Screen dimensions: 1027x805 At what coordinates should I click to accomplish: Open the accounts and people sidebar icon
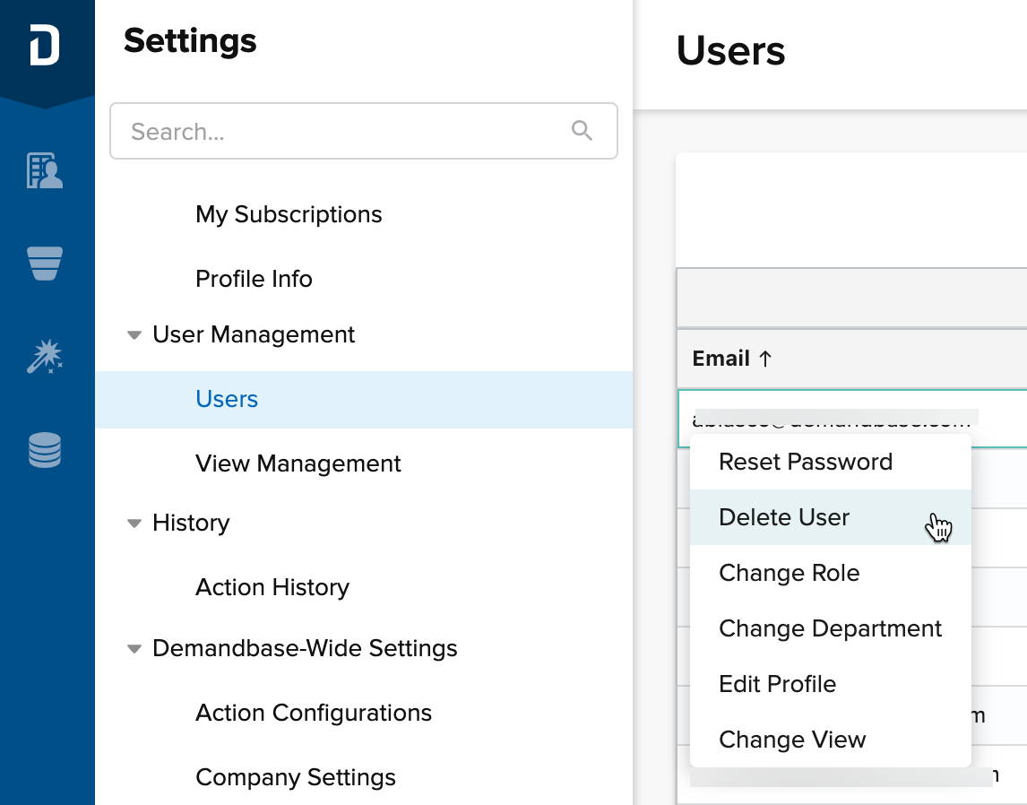45,171
